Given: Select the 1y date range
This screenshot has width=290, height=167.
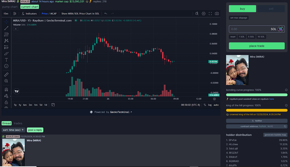Looking at the screenshot, I should click(20, 105).
